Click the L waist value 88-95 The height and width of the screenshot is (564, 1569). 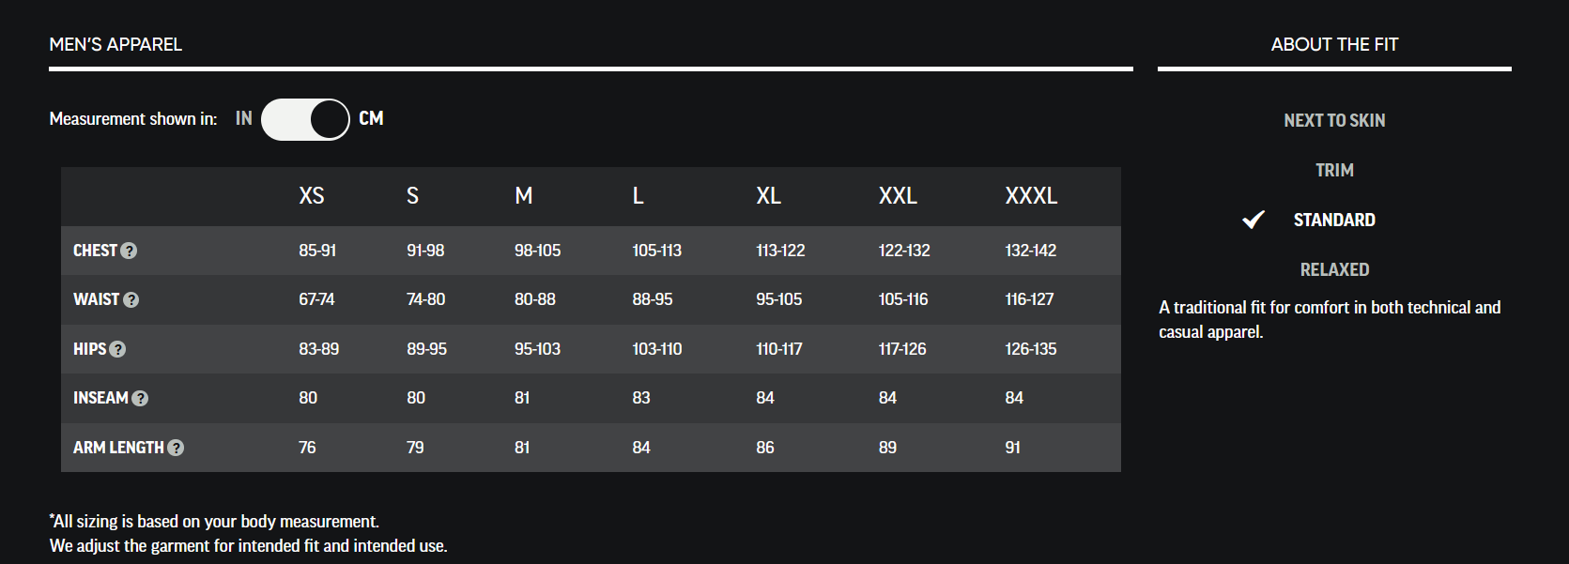pos(653,299)
